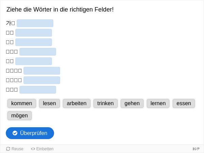Click the 'essen' word tile
Image resolution: width=204 pixels, height=153 pixels.
(x=184, y=103)
